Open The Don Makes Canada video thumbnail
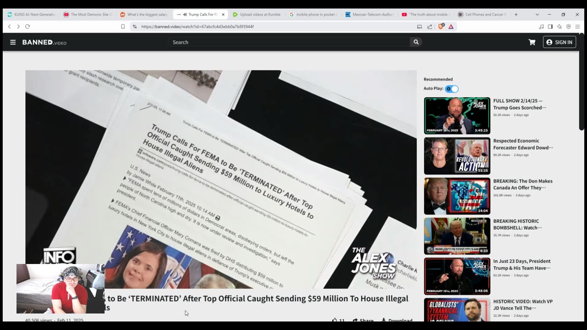This screenshot has height=330, width=587. coord(457,196)
